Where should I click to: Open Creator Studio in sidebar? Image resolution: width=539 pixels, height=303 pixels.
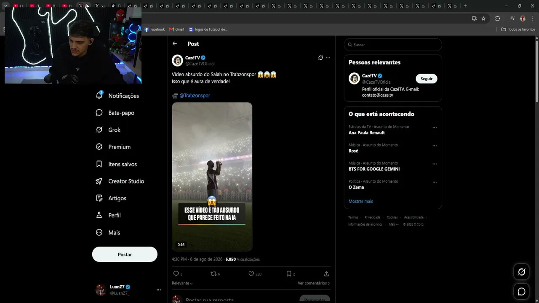(120, 181)
